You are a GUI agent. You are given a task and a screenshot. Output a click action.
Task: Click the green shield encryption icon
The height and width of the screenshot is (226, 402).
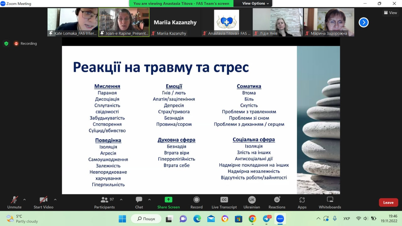(x=6, y=44)
